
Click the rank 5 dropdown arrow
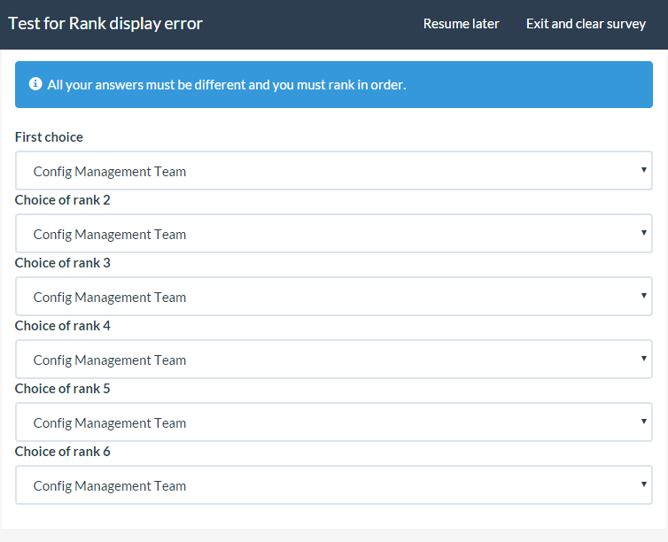click(x=644, y=422)
